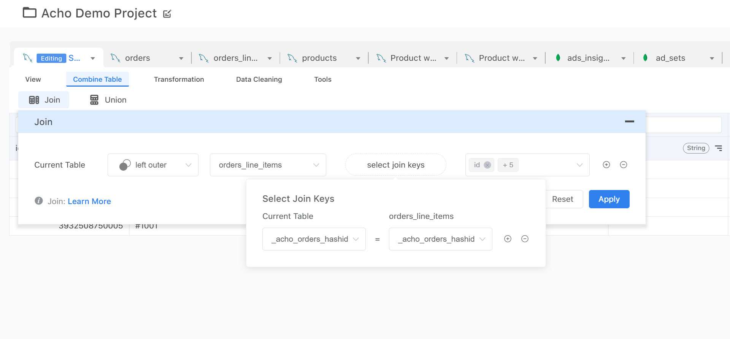Click the MySQL icon on products tab
Image resolution: width=730 pixels, height=339 pixels.
point(292,58)
